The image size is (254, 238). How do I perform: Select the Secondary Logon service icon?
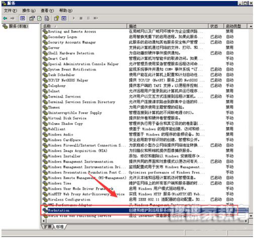click(x=45, y=37)
